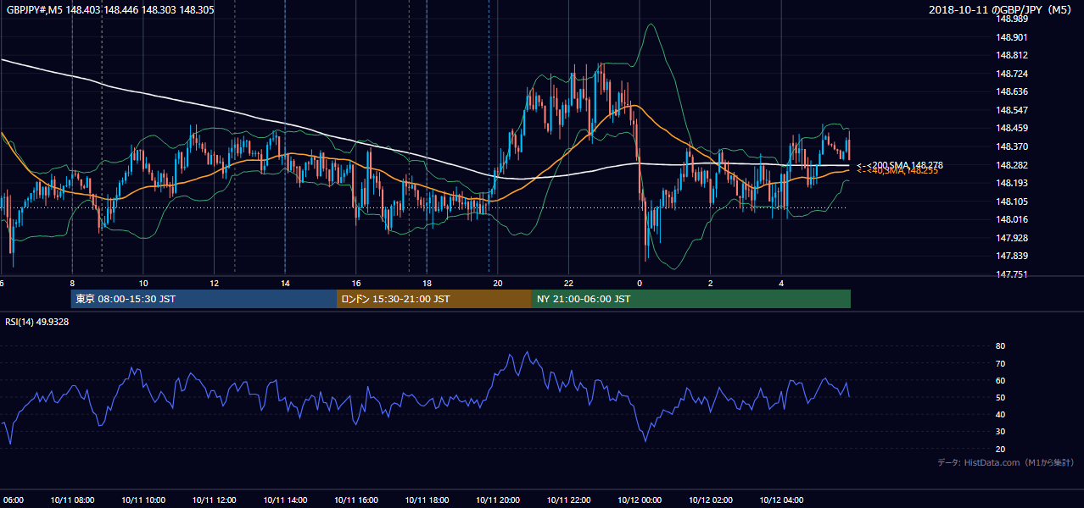Click the '2018-10-11 のGBP/JPY (M5)' heading

pyautogui.click(x=1002, y=9)
